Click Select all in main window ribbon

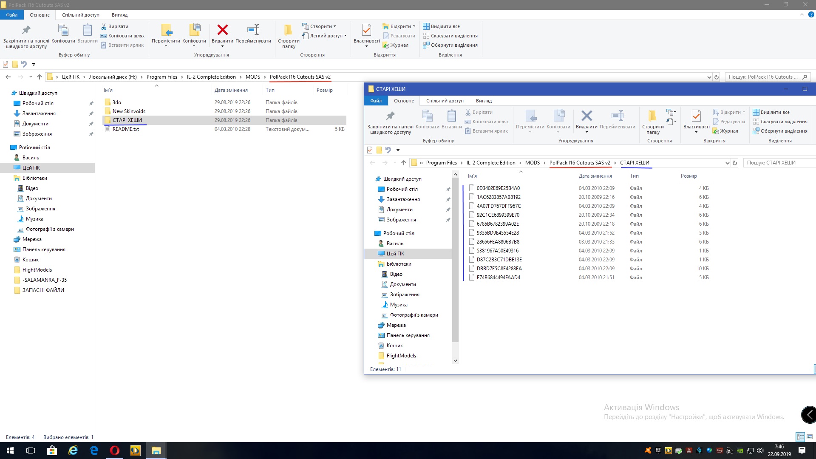click(445, 26)
